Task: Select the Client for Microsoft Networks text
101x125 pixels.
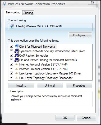Action: pyautogui.click(x=37, y=47)
